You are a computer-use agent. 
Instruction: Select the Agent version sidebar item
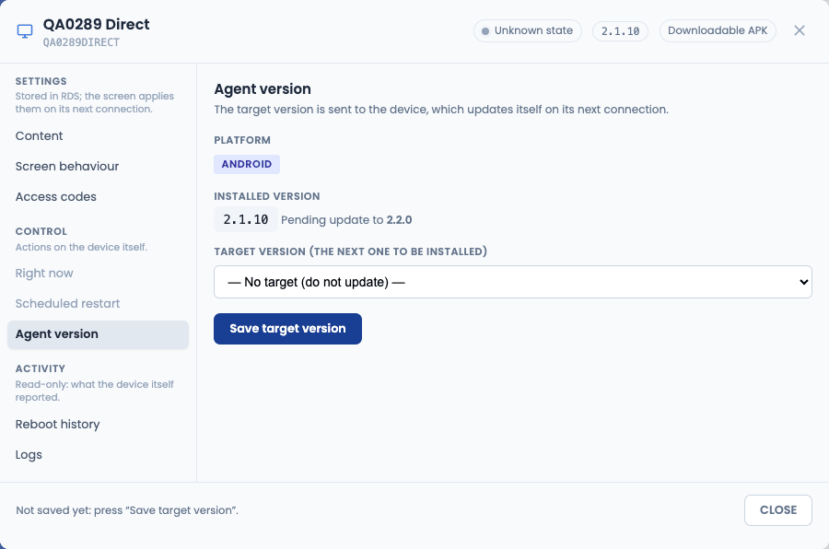(98, 334)
